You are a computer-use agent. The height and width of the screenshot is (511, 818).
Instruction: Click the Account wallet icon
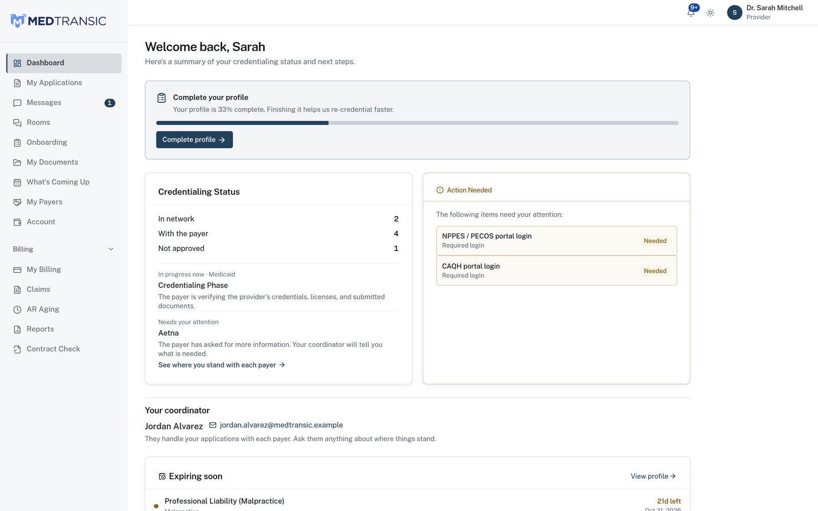tap(17, 222)
